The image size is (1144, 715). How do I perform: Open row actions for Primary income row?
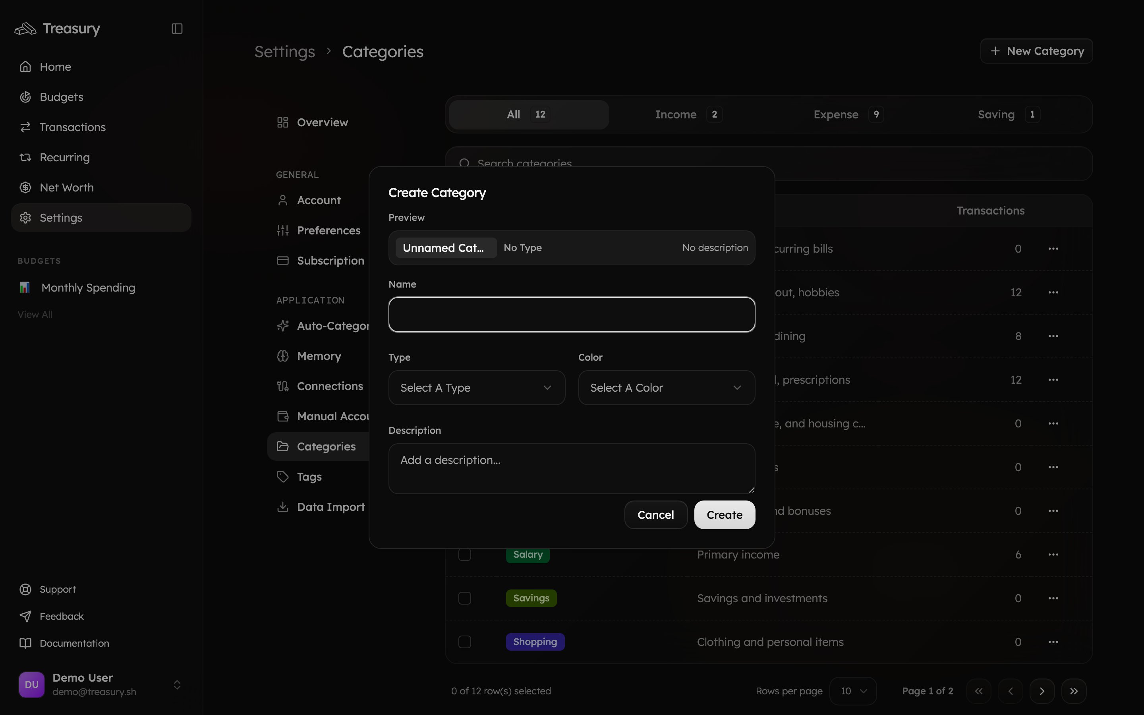point(1053,555)
